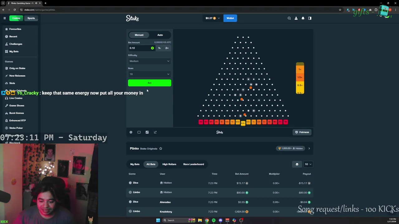Click the Stake Originals label beside Plinko
This screenshot has width=399, height=224.
[x=149, y=149]
